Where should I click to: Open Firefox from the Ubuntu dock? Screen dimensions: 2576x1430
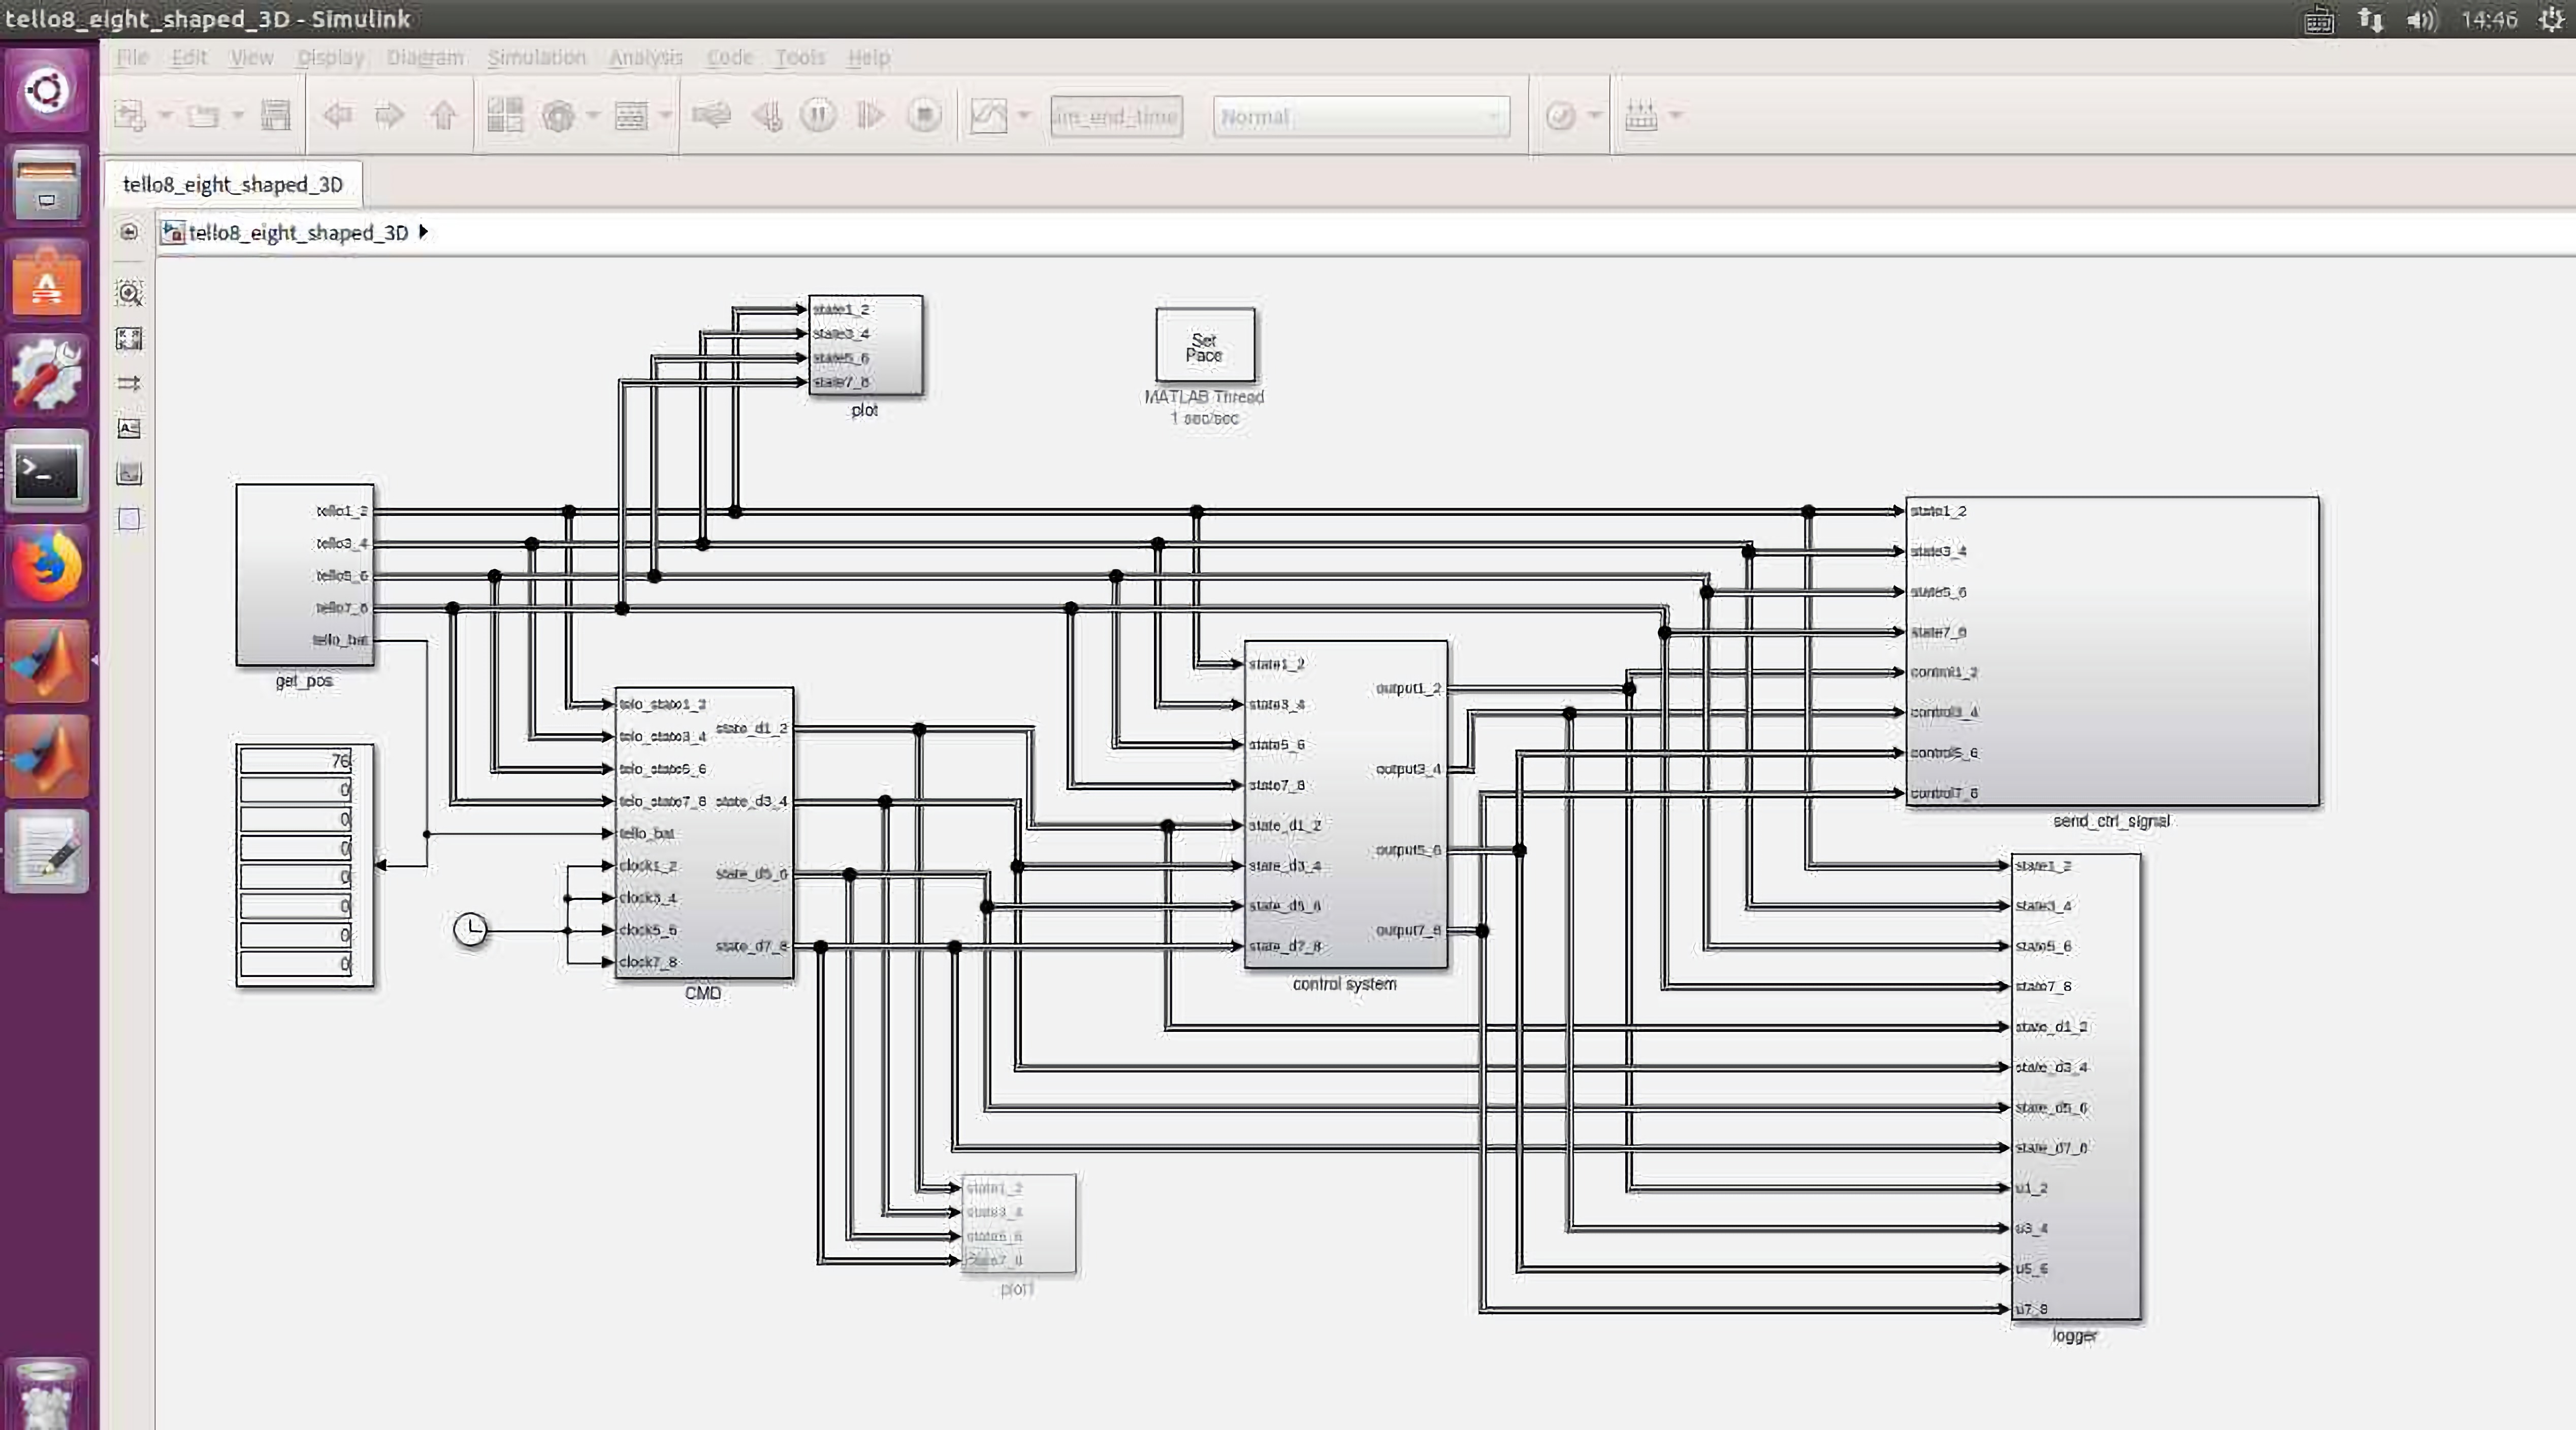(x=46, y=567)
